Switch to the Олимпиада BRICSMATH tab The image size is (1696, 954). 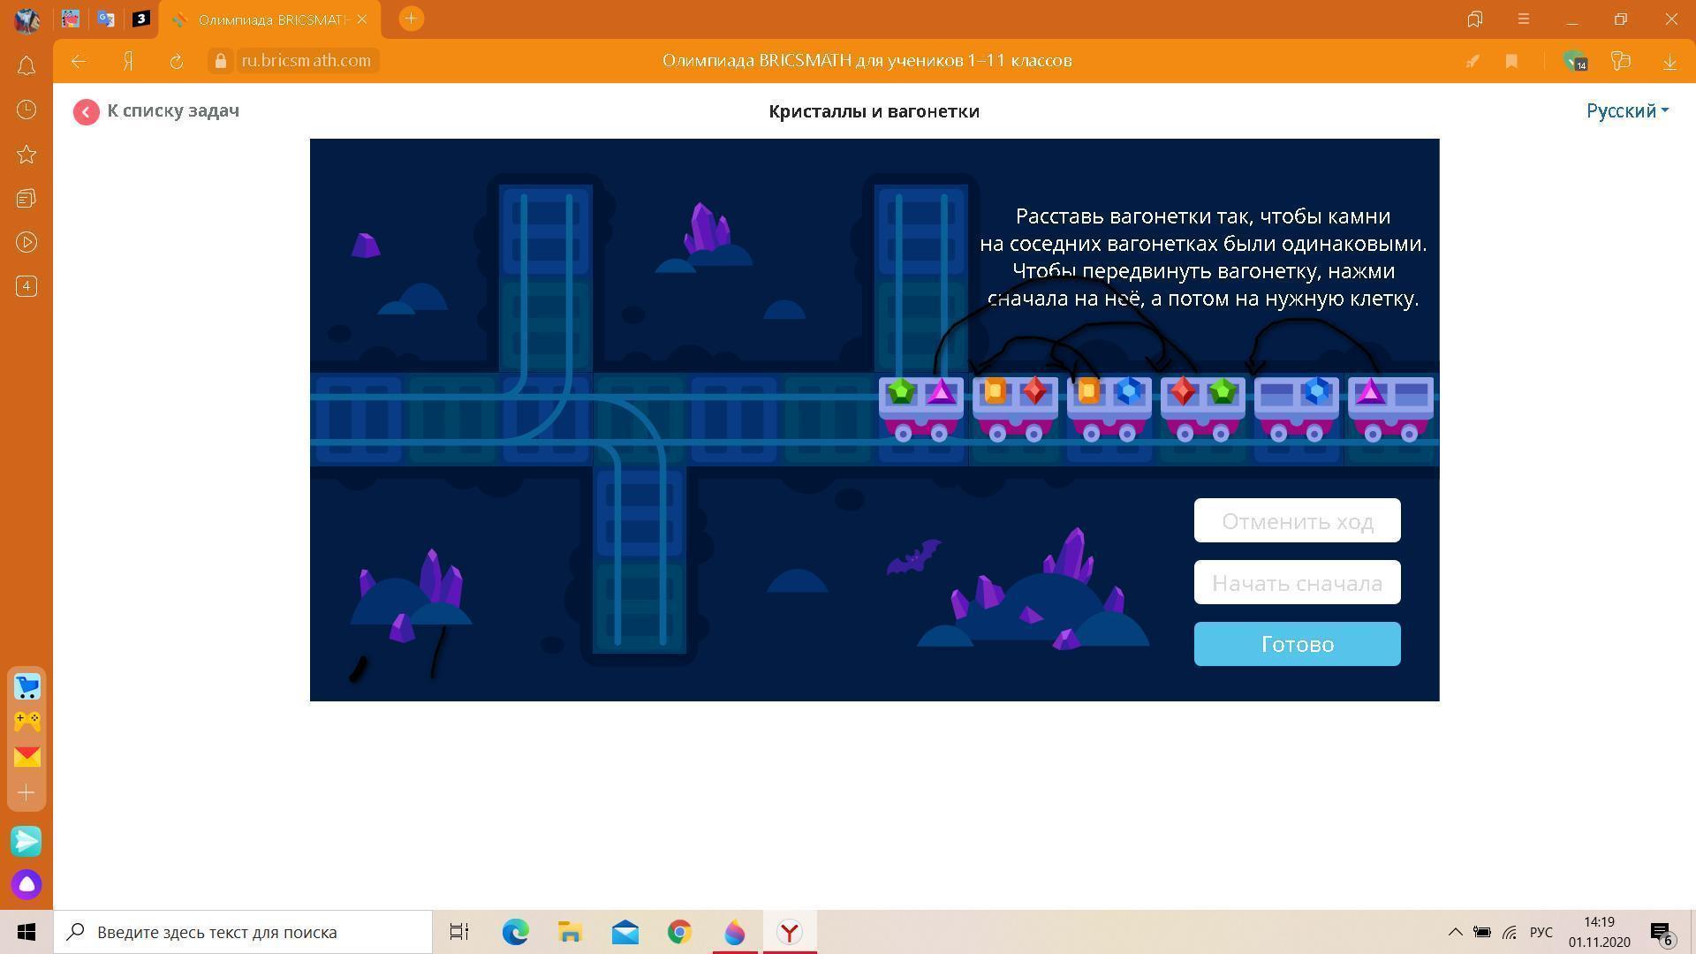click(269, 19)
